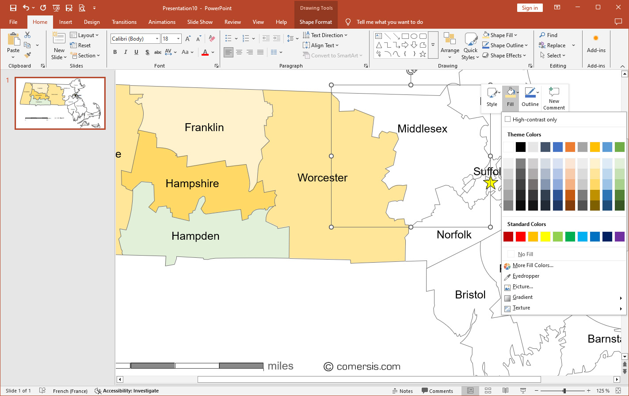
Task: Select slide 1 thumbnail
Action: (60, 103)
